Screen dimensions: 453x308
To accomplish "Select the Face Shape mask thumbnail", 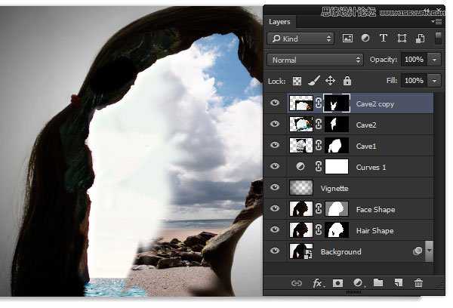I will (337, 208).
